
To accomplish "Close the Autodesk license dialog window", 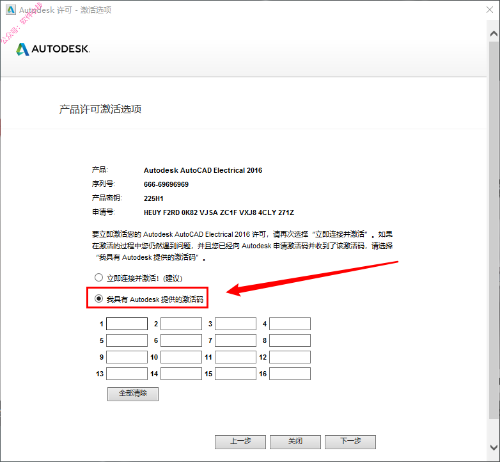I will click(490, 10).
